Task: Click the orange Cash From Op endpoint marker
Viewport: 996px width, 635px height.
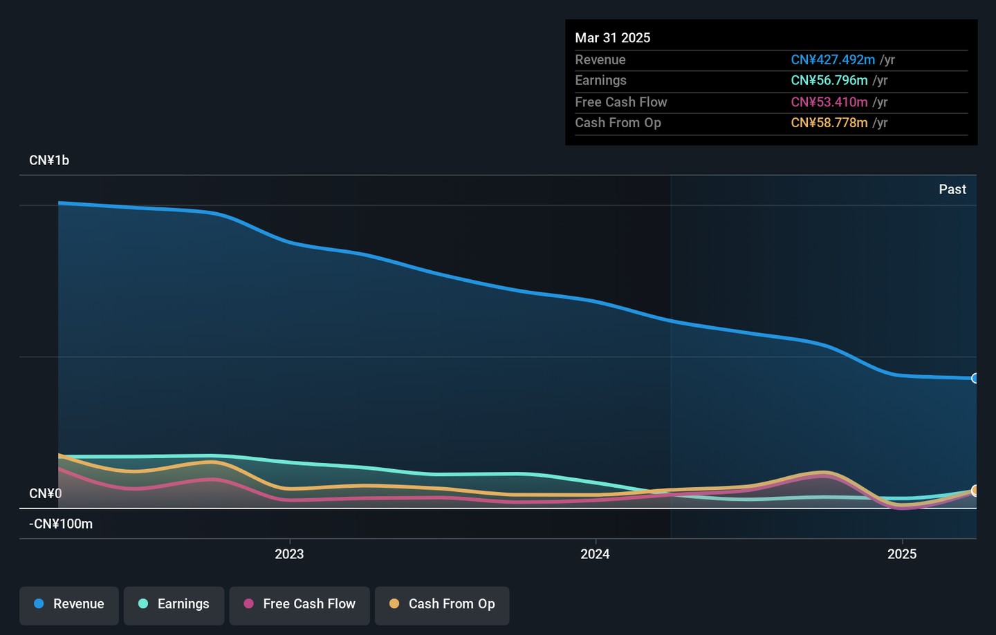Action: click(x=975, y=491)
